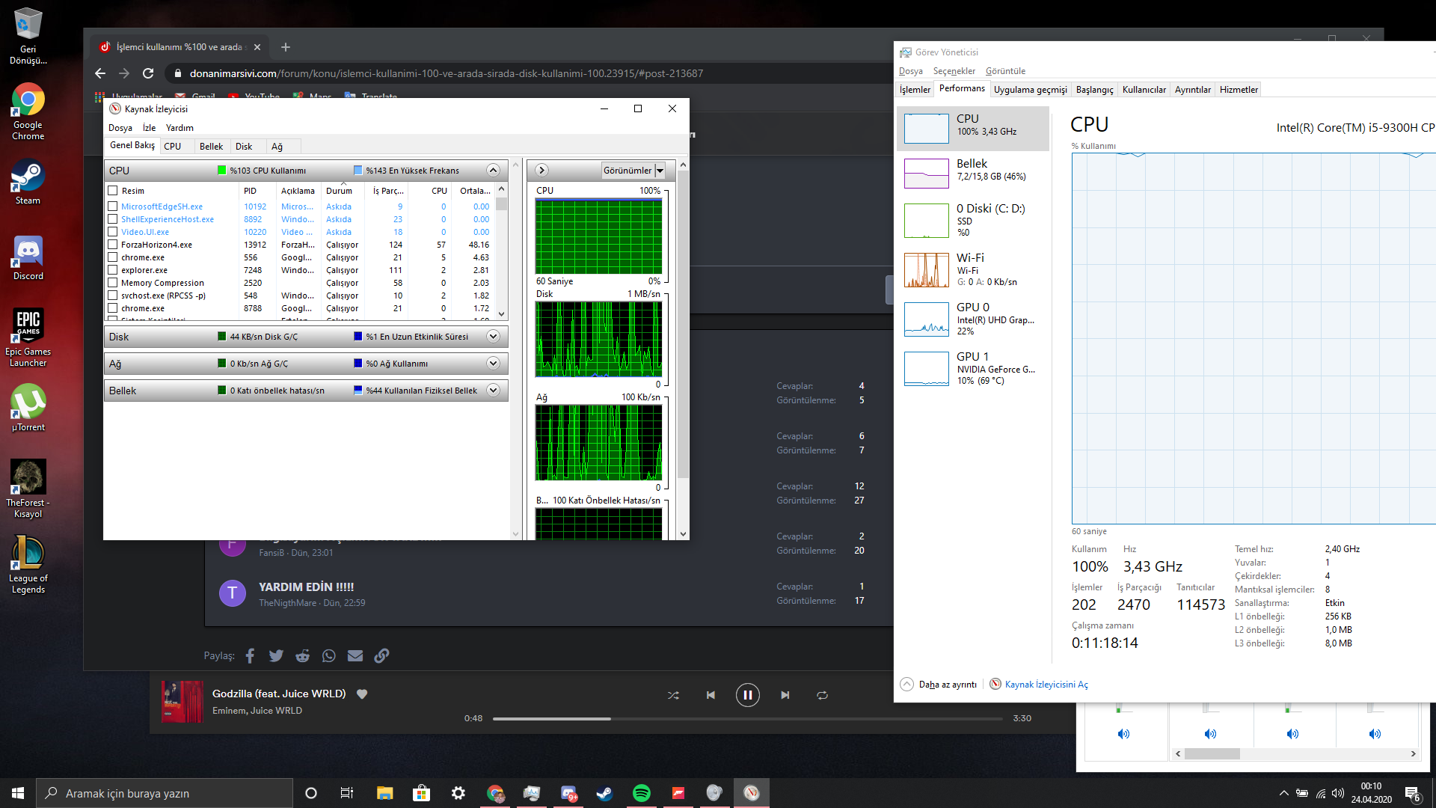Viewport: 1436px width, 808px height.
Task: Share thread via email icon
Action: click(355, 656)
